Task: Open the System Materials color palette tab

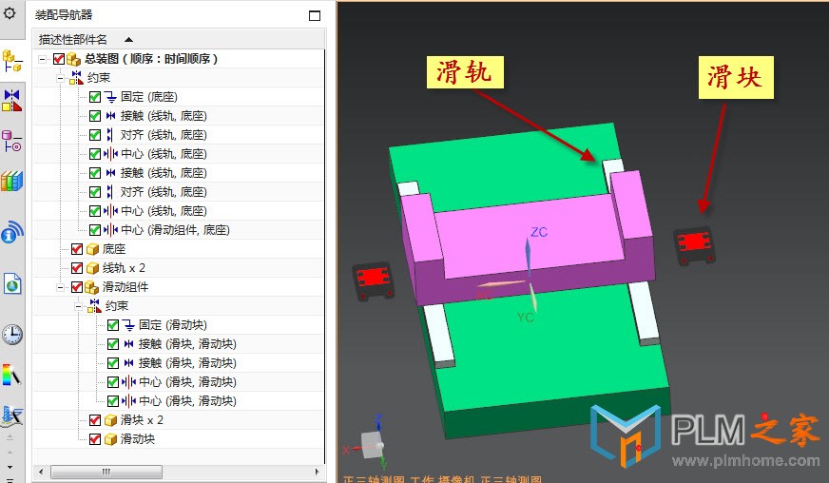Action: [x=11, y=375]
